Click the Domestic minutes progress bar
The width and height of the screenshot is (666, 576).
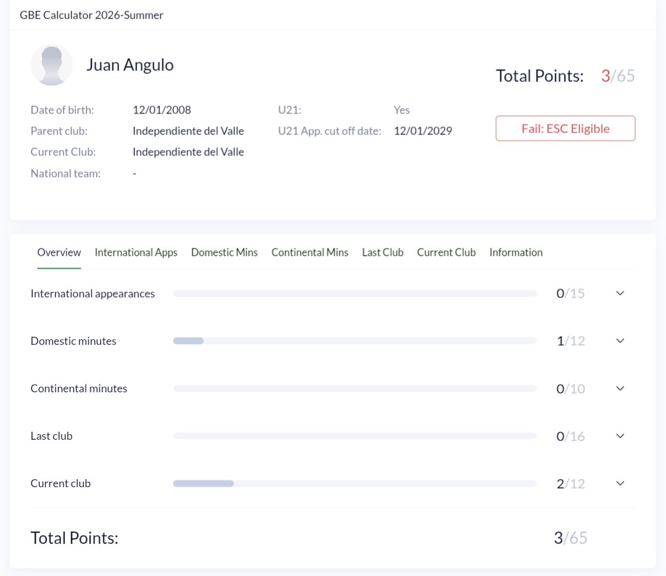pyautogui.click(x=355, y=341)
